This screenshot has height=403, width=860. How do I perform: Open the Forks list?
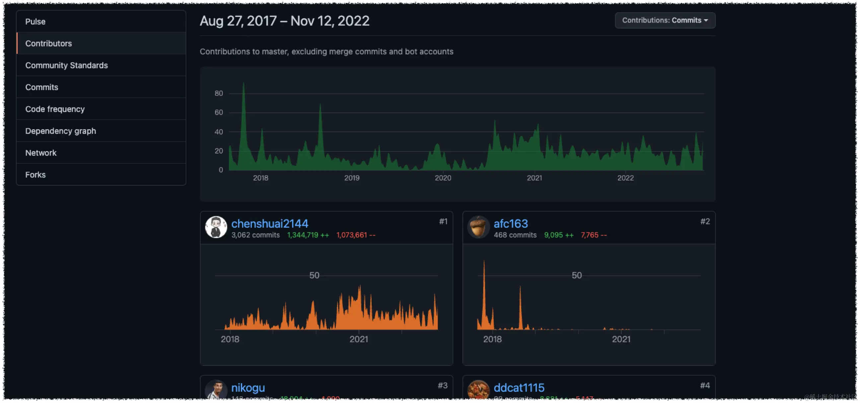(x=36, y=174)
